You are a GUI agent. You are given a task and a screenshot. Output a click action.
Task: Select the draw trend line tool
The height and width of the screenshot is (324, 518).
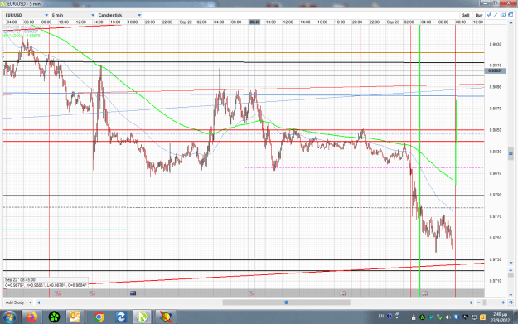point(496,15)
